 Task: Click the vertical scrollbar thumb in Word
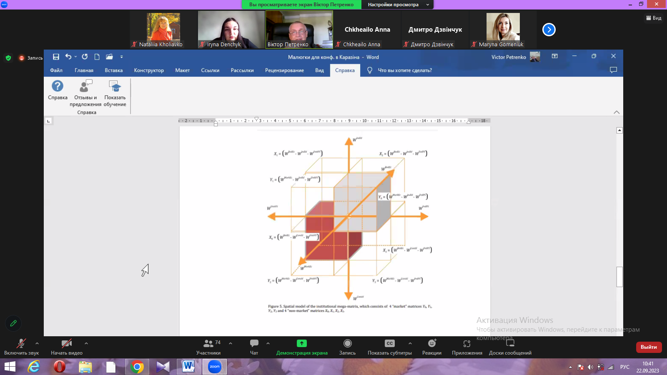[x=619, y=277]
